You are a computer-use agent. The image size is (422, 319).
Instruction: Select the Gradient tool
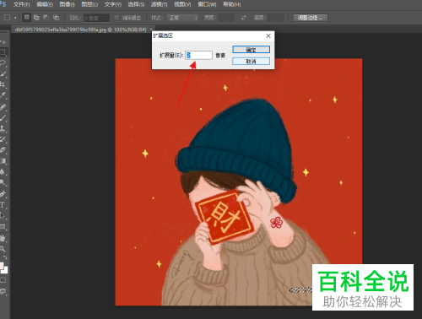(3, 161)
